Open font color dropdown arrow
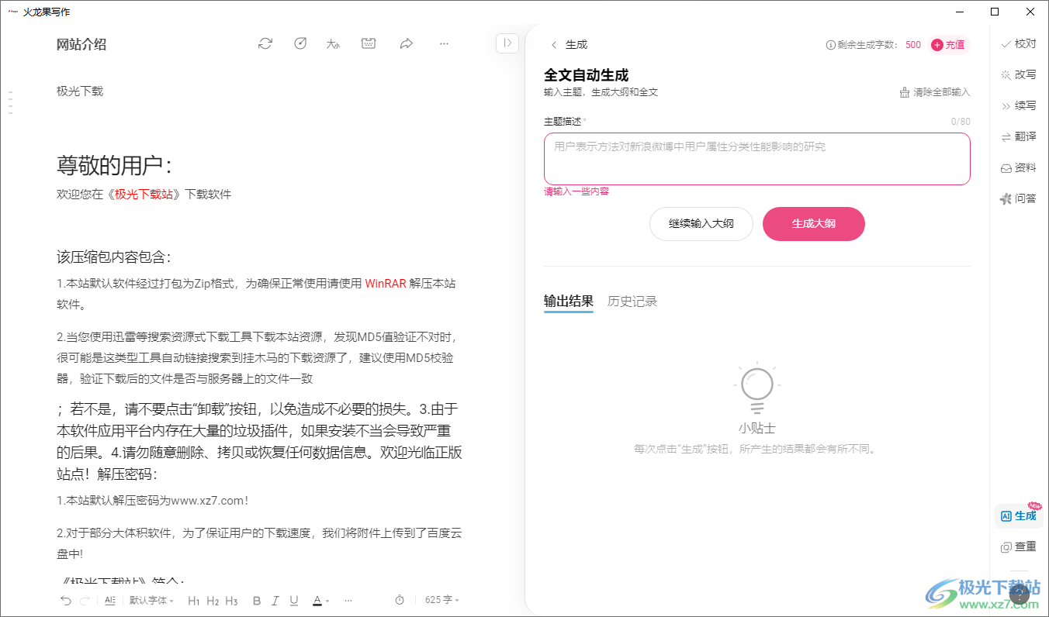This screenshot has width=1049, height=617. [x=327, y=601]
